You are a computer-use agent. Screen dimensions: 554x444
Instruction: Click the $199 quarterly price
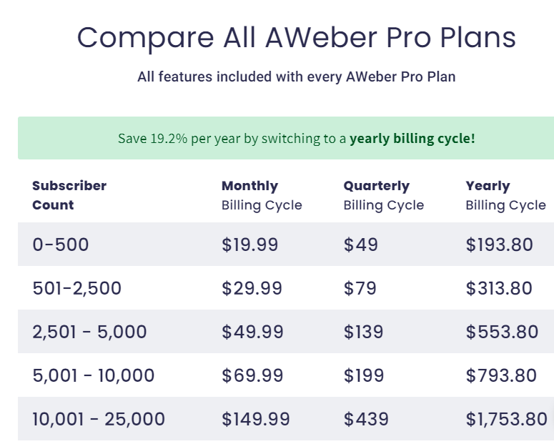[x=363, y=375]
